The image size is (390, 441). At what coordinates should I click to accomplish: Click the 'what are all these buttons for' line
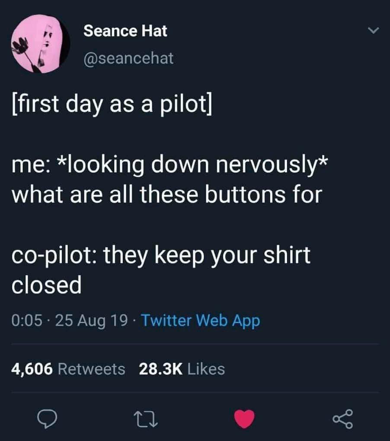pos(167,195)
